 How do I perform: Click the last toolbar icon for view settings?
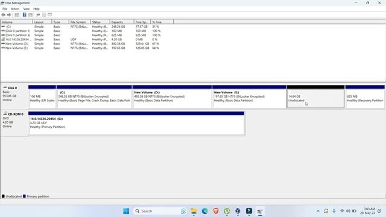pyautogui.click(x=50, y=14)
